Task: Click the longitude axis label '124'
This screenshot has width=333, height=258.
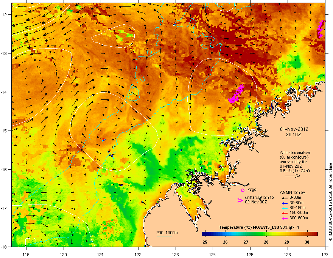Action: click(213, 254)
